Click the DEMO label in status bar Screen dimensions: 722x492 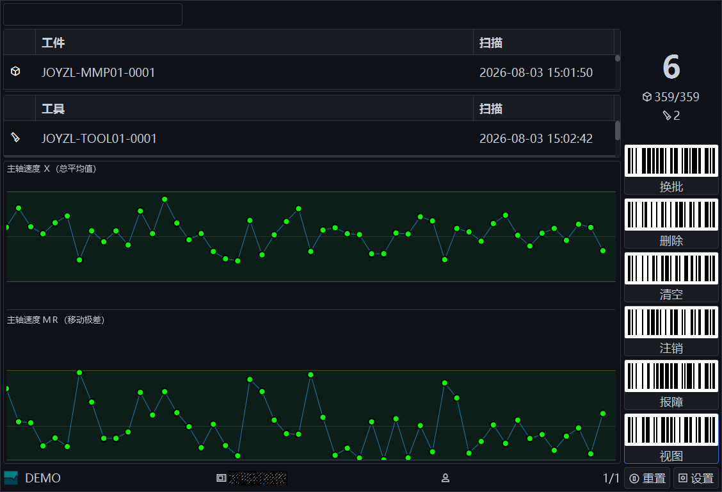pyautogui.click(x=43, y=478)
